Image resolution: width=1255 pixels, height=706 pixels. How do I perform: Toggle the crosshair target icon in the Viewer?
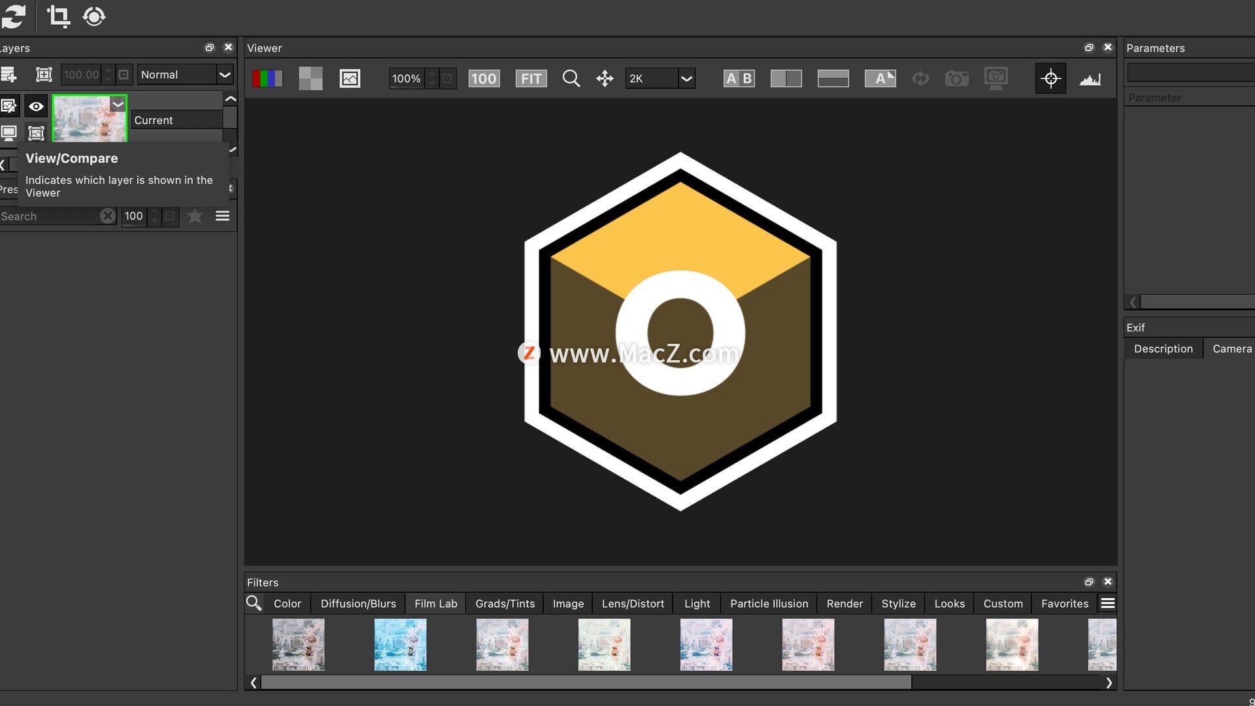click(1050, 78)
